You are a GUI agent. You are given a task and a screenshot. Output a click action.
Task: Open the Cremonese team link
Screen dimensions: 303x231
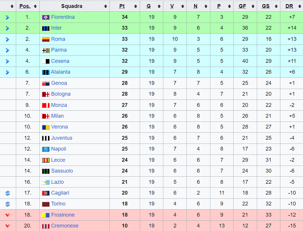(x=65, y=226)
